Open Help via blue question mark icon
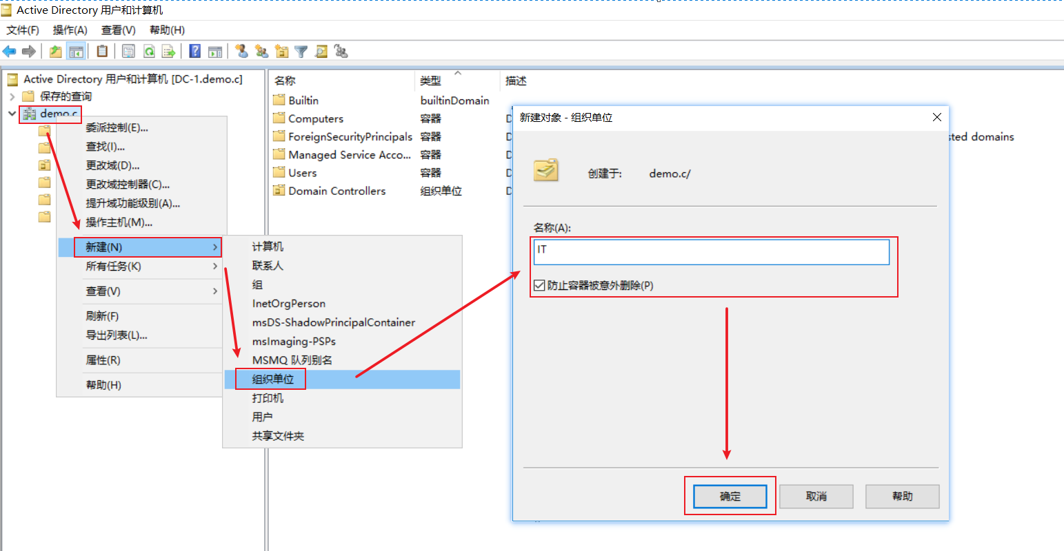The width and height of the screenshot is (1064, 551). (x=195, y=52)
